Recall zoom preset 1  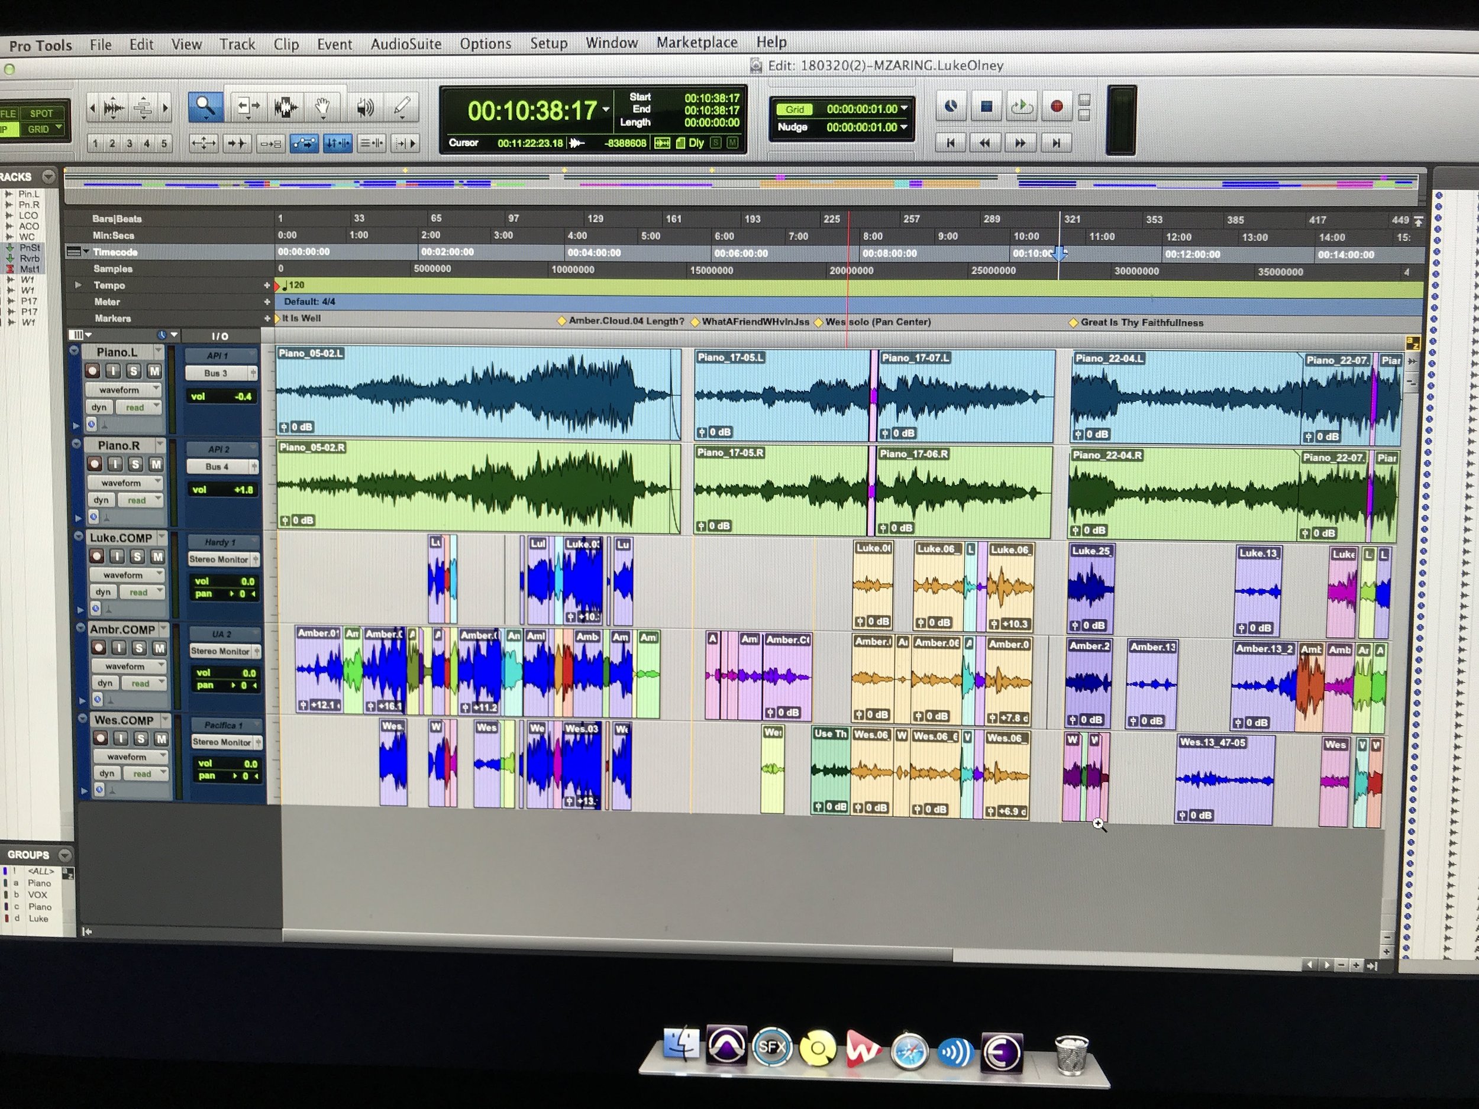(95, 143)
